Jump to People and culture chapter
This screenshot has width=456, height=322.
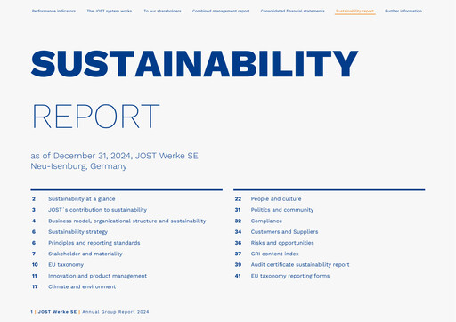(276, 199)
